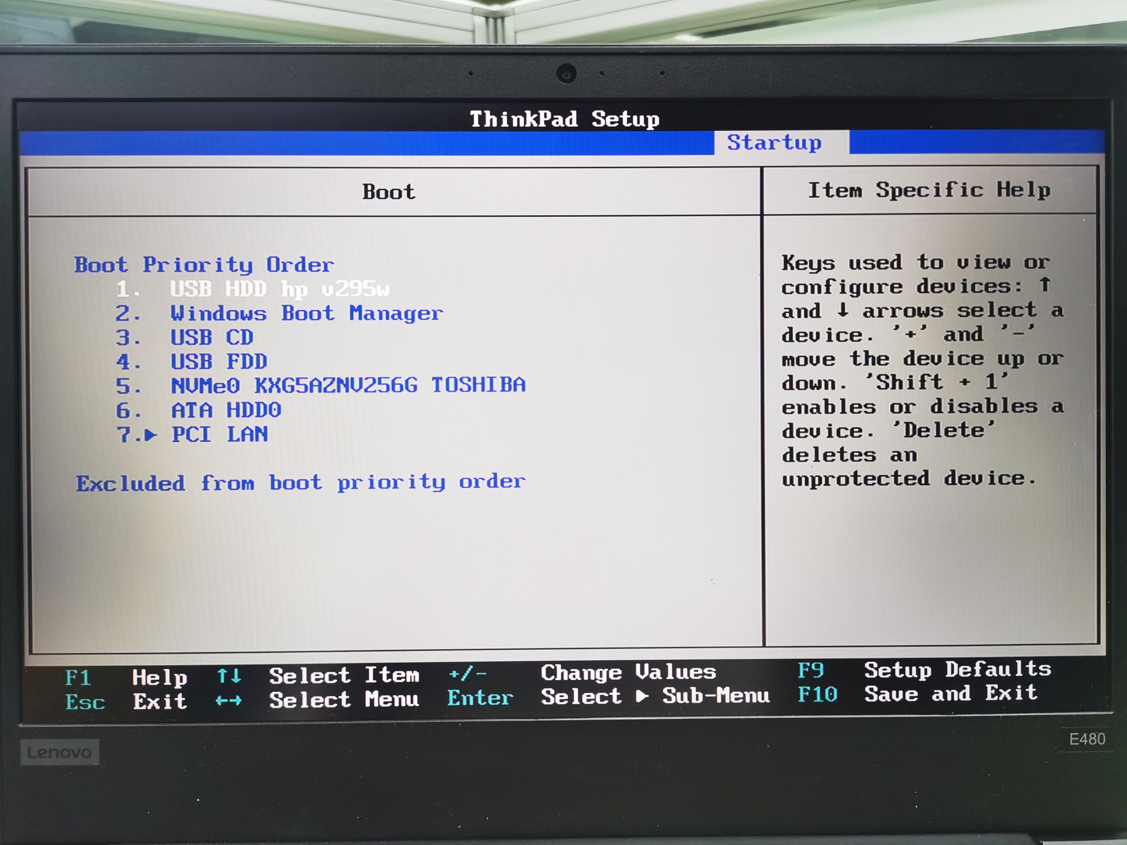Click the +/- Change Values hint
Viewport: 1127px width, 845px height.
pyautogui.click(x=582, y=673)
